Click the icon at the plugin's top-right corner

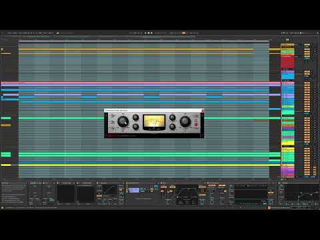click(196, 115)
